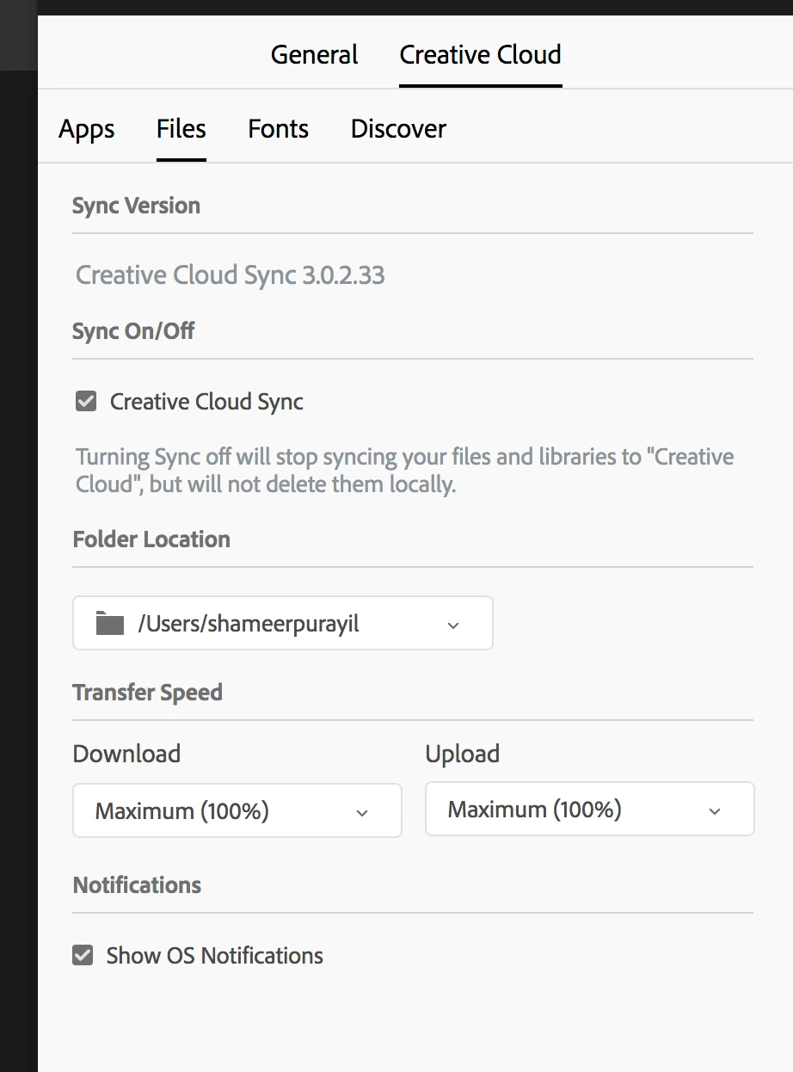
Task: Toggle the Show OS Notifications checkbox
Action: (83, 955)
